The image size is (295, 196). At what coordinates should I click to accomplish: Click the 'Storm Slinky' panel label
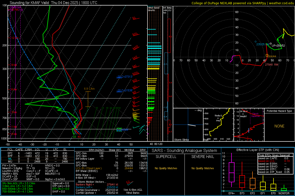pyautogui.click(x=181, y=140)
